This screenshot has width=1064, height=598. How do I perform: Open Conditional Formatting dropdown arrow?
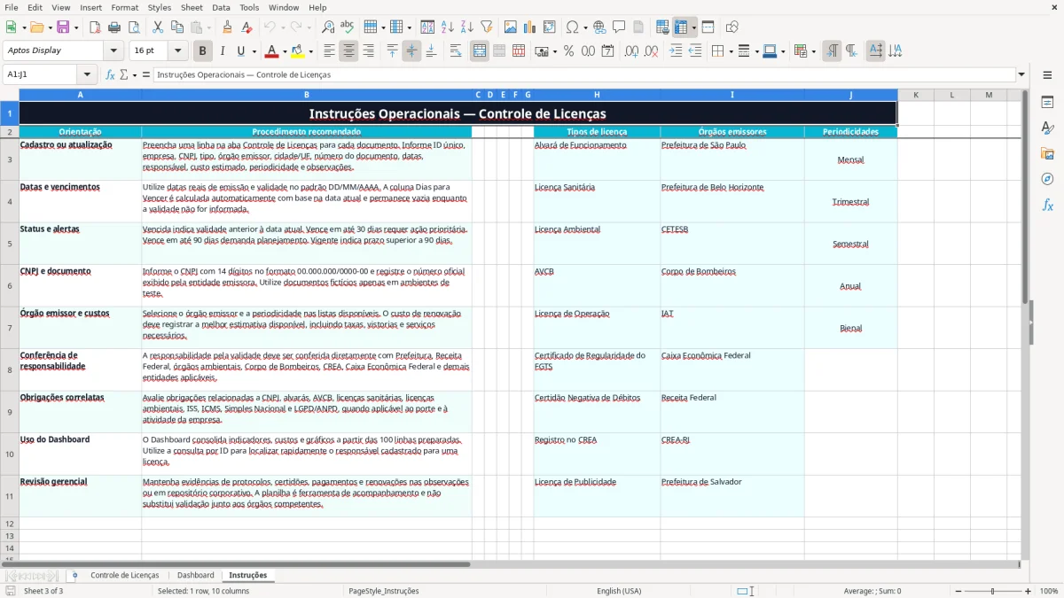pos(813,51)
